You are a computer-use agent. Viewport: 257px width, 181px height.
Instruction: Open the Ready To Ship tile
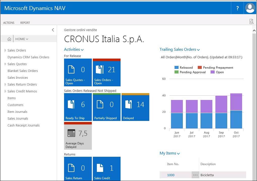click(x=78, y=107)
